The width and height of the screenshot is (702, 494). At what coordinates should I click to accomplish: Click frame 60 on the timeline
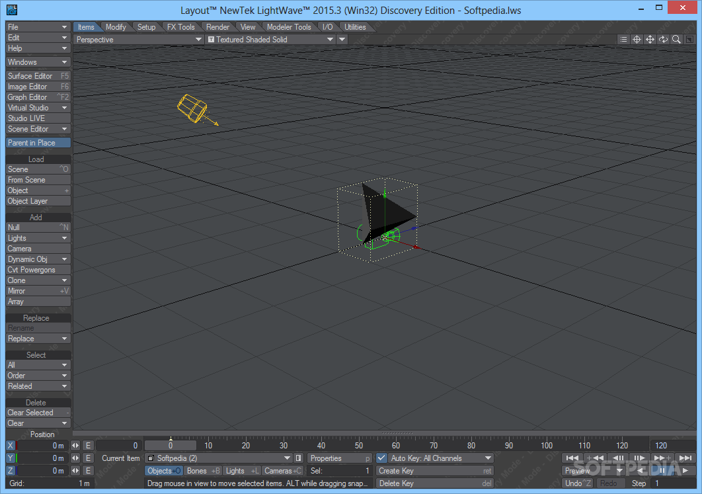click(396, 446)
